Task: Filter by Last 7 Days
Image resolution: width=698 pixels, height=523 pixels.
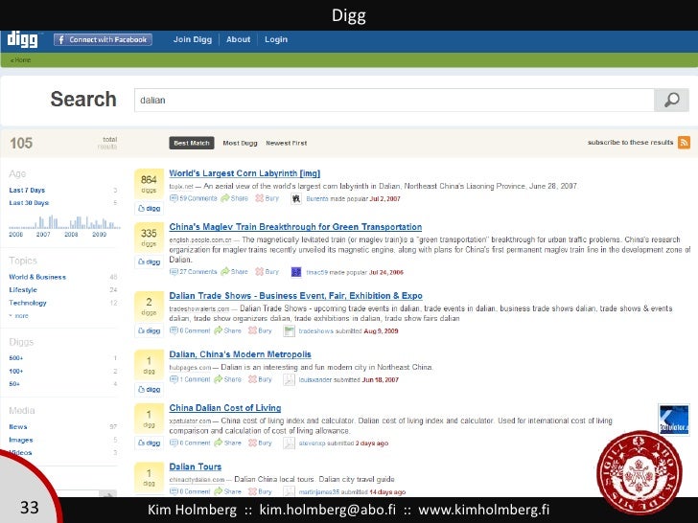Action: (x=27, y=190)
